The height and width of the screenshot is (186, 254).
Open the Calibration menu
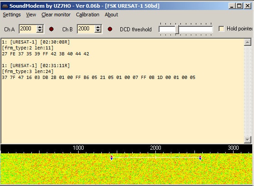click(88, 15)
